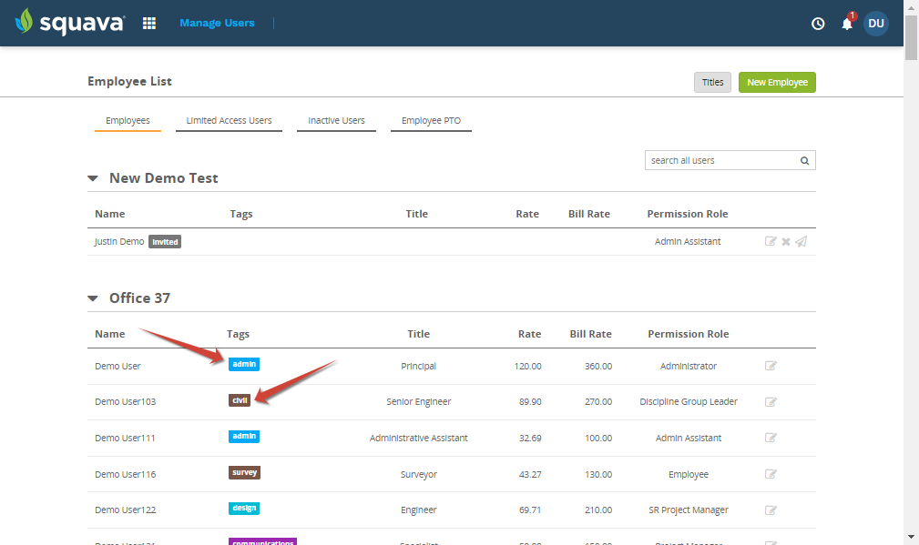The height and width of the screenshot is (545, 919).
Task: Click Demo User's admin tag
Action: coord(244,364)
